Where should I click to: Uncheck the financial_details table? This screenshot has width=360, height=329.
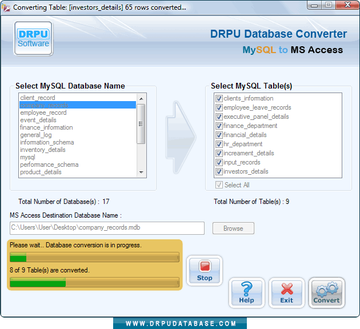click(x=219, y=135)
